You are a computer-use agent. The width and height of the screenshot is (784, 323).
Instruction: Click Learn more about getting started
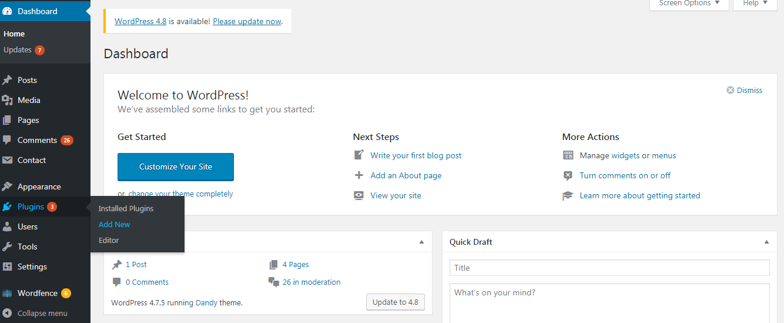[640, 195]
